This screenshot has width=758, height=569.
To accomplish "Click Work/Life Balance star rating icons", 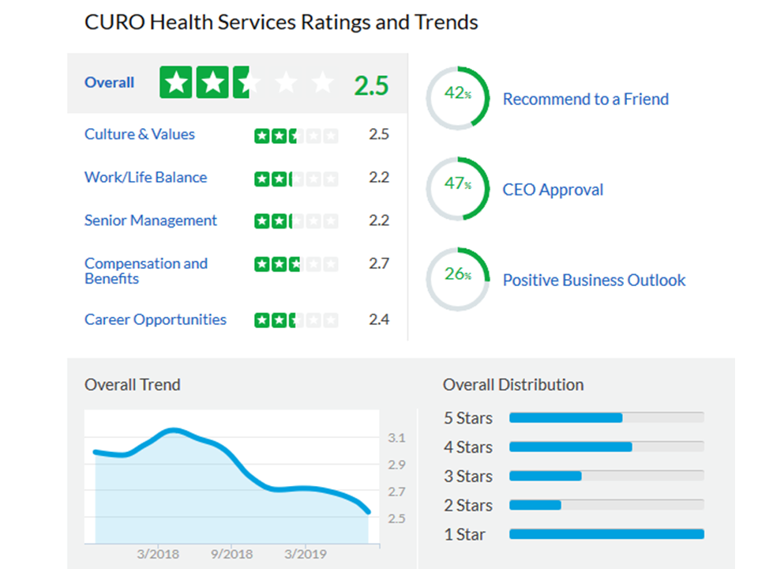I will [296, 179].
